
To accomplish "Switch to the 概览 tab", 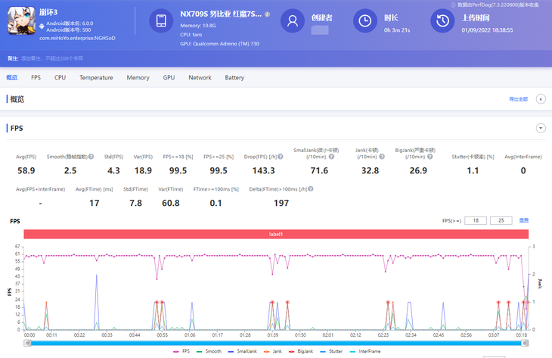I will click(x=11, y=77).
